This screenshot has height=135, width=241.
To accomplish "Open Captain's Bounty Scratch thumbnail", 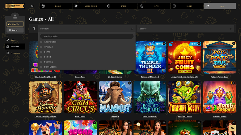I will click(x=45, y=97).
